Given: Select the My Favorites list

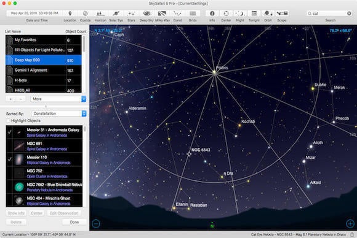Looking at the screenshot, I should [x=43, y=40].
